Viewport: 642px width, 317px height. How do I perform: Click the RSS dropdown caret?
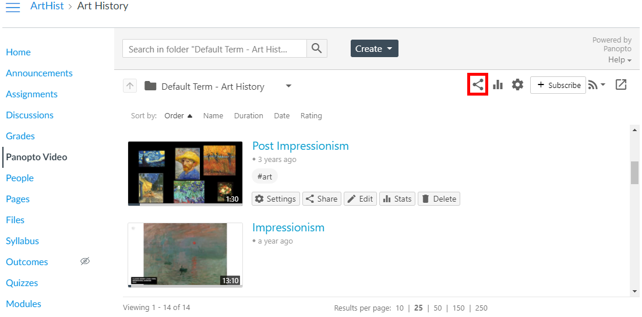click(x=603, y=84)
